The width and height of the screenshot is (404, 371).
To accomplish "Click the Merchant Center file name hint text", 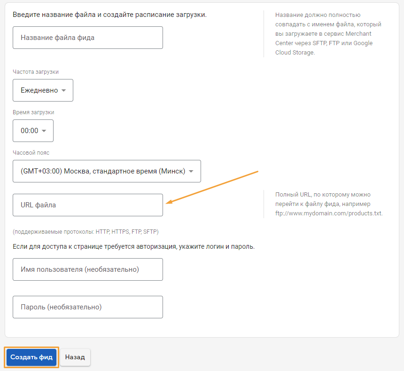I will (x=328, y=34).
